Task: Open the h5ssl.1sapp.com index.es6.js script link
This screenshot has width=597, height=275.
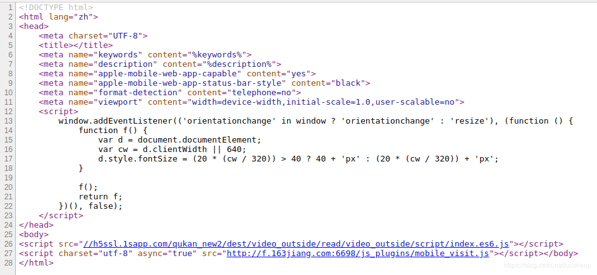Action: click(x=296, y=244)
